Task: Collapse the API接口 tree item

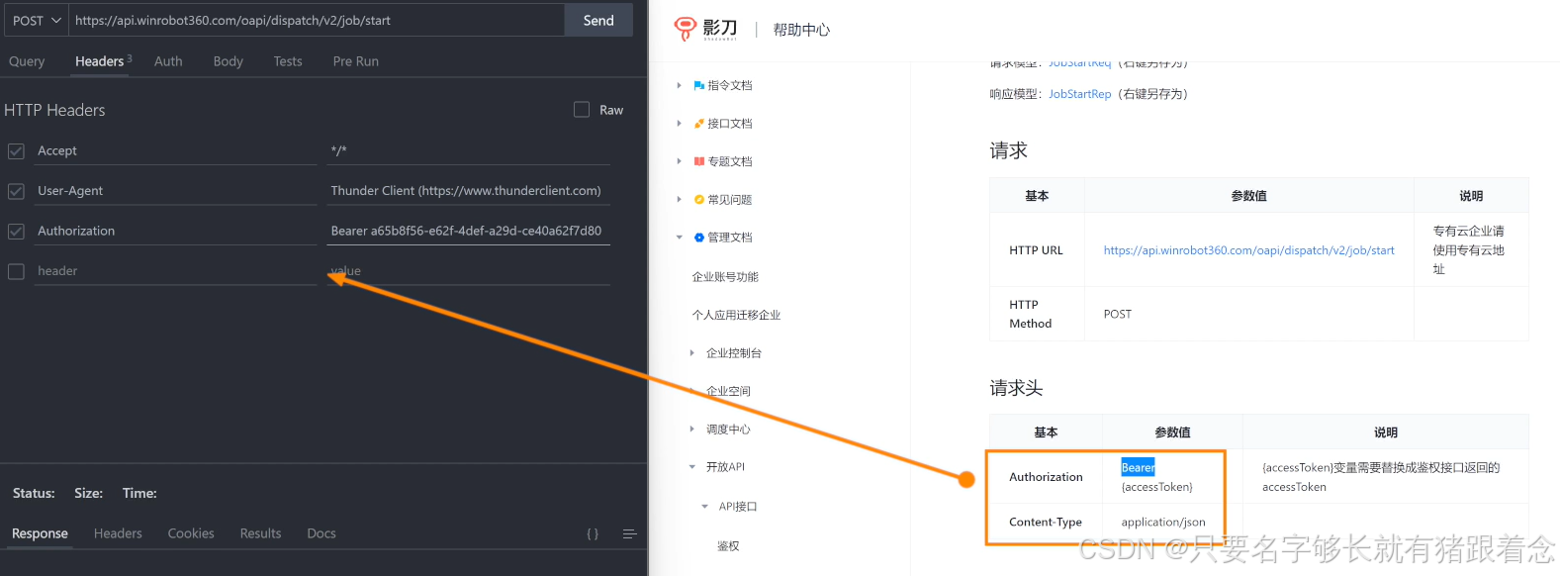Action: coord(704,507)
